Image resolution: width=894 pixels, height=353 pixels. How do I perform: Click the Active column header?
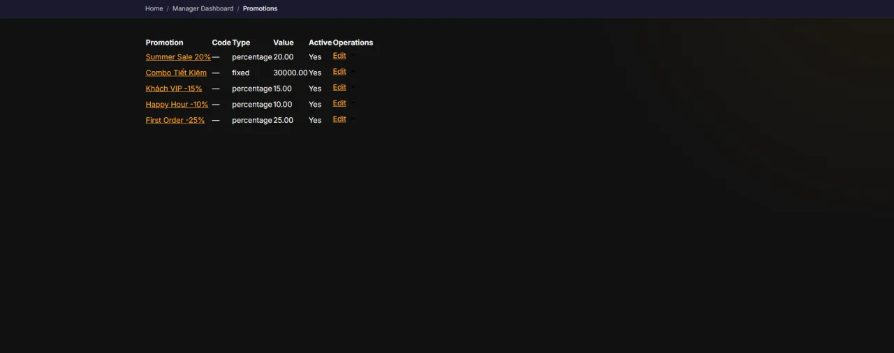tap(321, 43)
